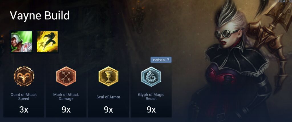Click the "Mark of Attack Damage" label
The image size is (292, 122).
[66, 97]
